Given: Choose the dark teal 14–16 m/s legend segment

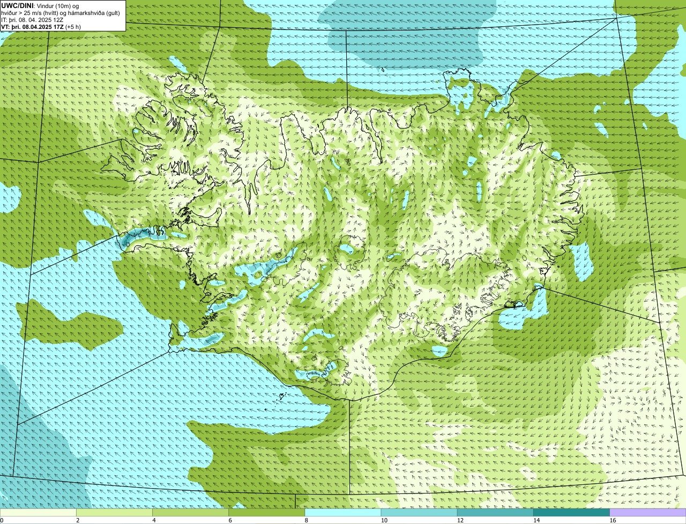Looking at the screenshot, I should click(571, 513).
